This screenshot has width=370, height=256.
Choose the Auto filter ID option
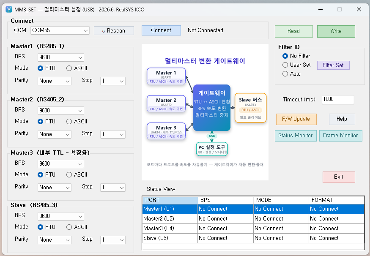click(x=291, y=74)
